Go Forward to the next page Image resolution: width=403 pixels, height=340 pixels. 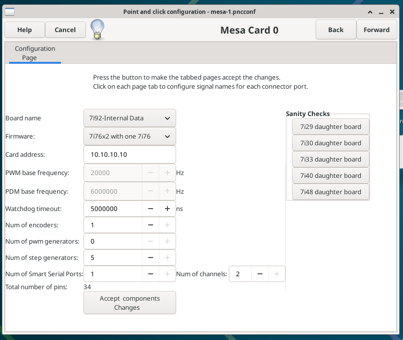[376, 30]
